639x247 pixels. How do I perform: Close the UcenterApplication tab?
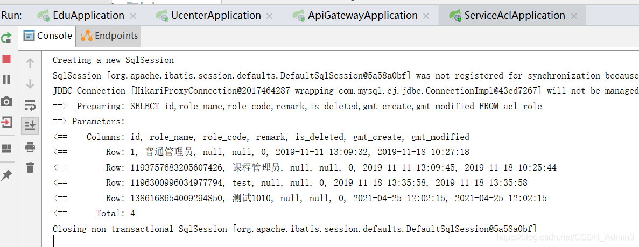[x=269, y=16]
